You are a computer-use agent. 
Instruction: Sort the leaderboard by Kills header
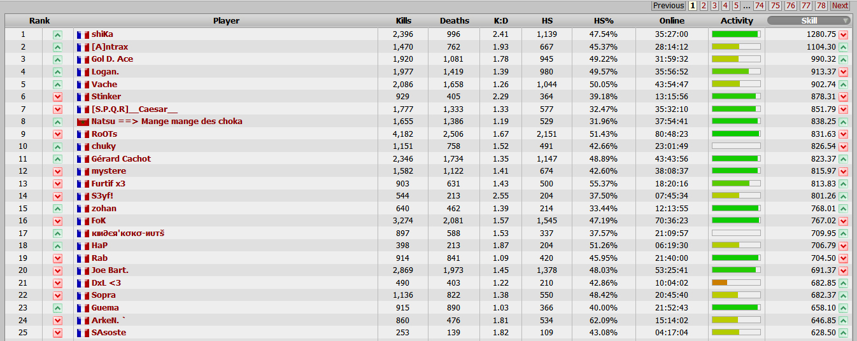403,21
